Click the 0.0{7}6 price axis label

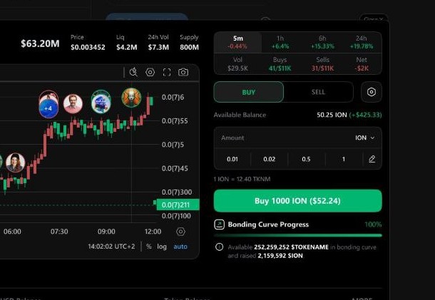click(x=173, y=97)
